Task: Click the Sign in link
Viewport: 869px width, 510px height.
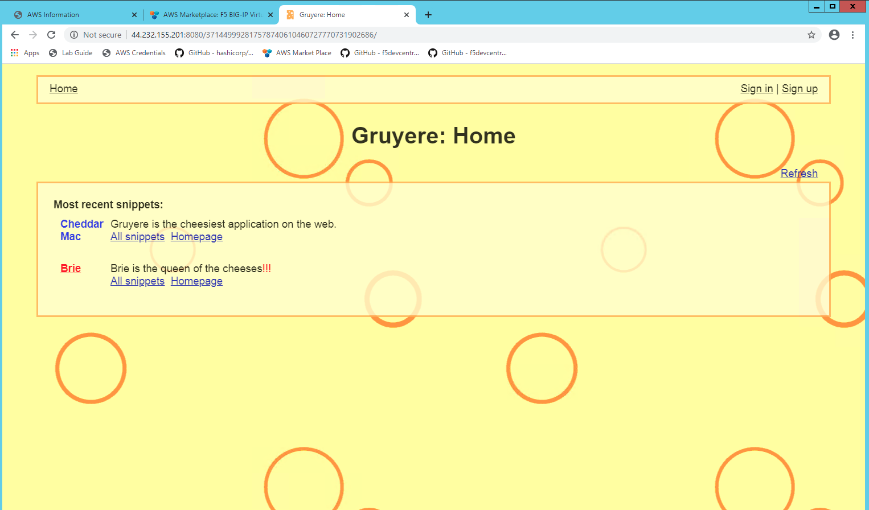Action: point(757,89)
